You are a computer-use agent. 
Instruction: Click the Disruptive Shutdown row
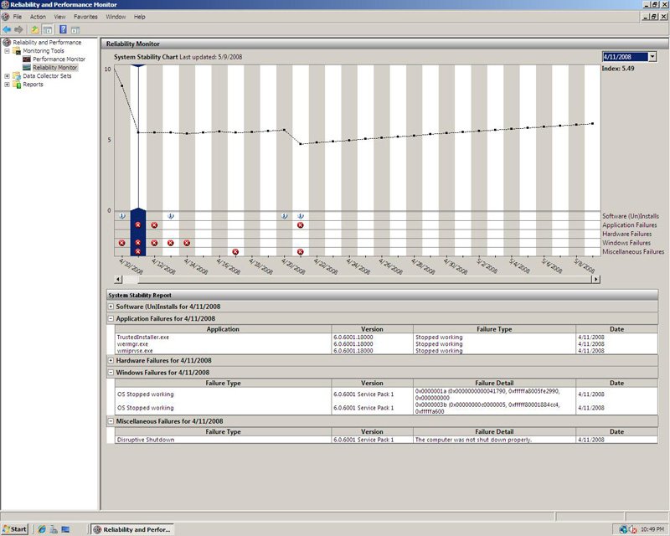pos(386,440)
